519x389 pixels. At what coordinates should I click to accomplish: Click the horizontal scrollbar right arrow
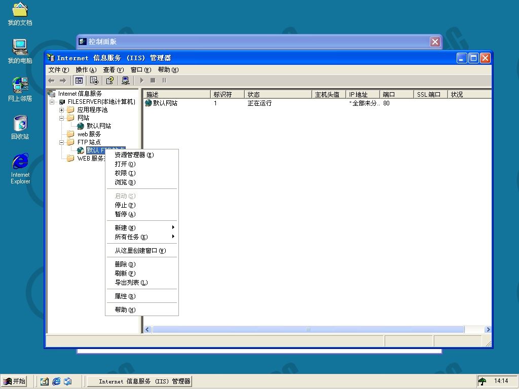coord(488,329)
